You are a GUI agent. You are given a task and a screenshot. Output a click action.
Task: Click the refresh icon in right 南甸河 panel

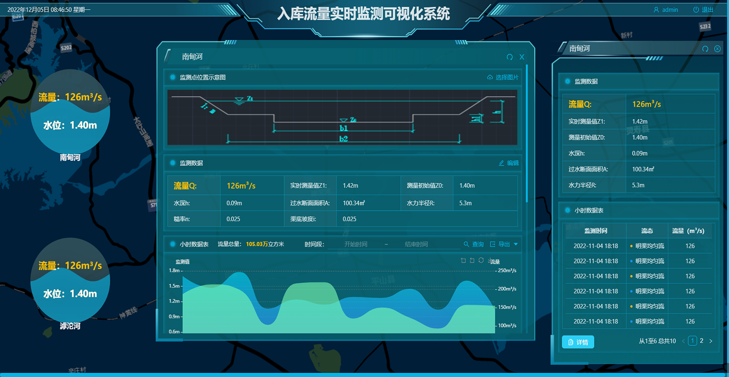click(705, 49)
